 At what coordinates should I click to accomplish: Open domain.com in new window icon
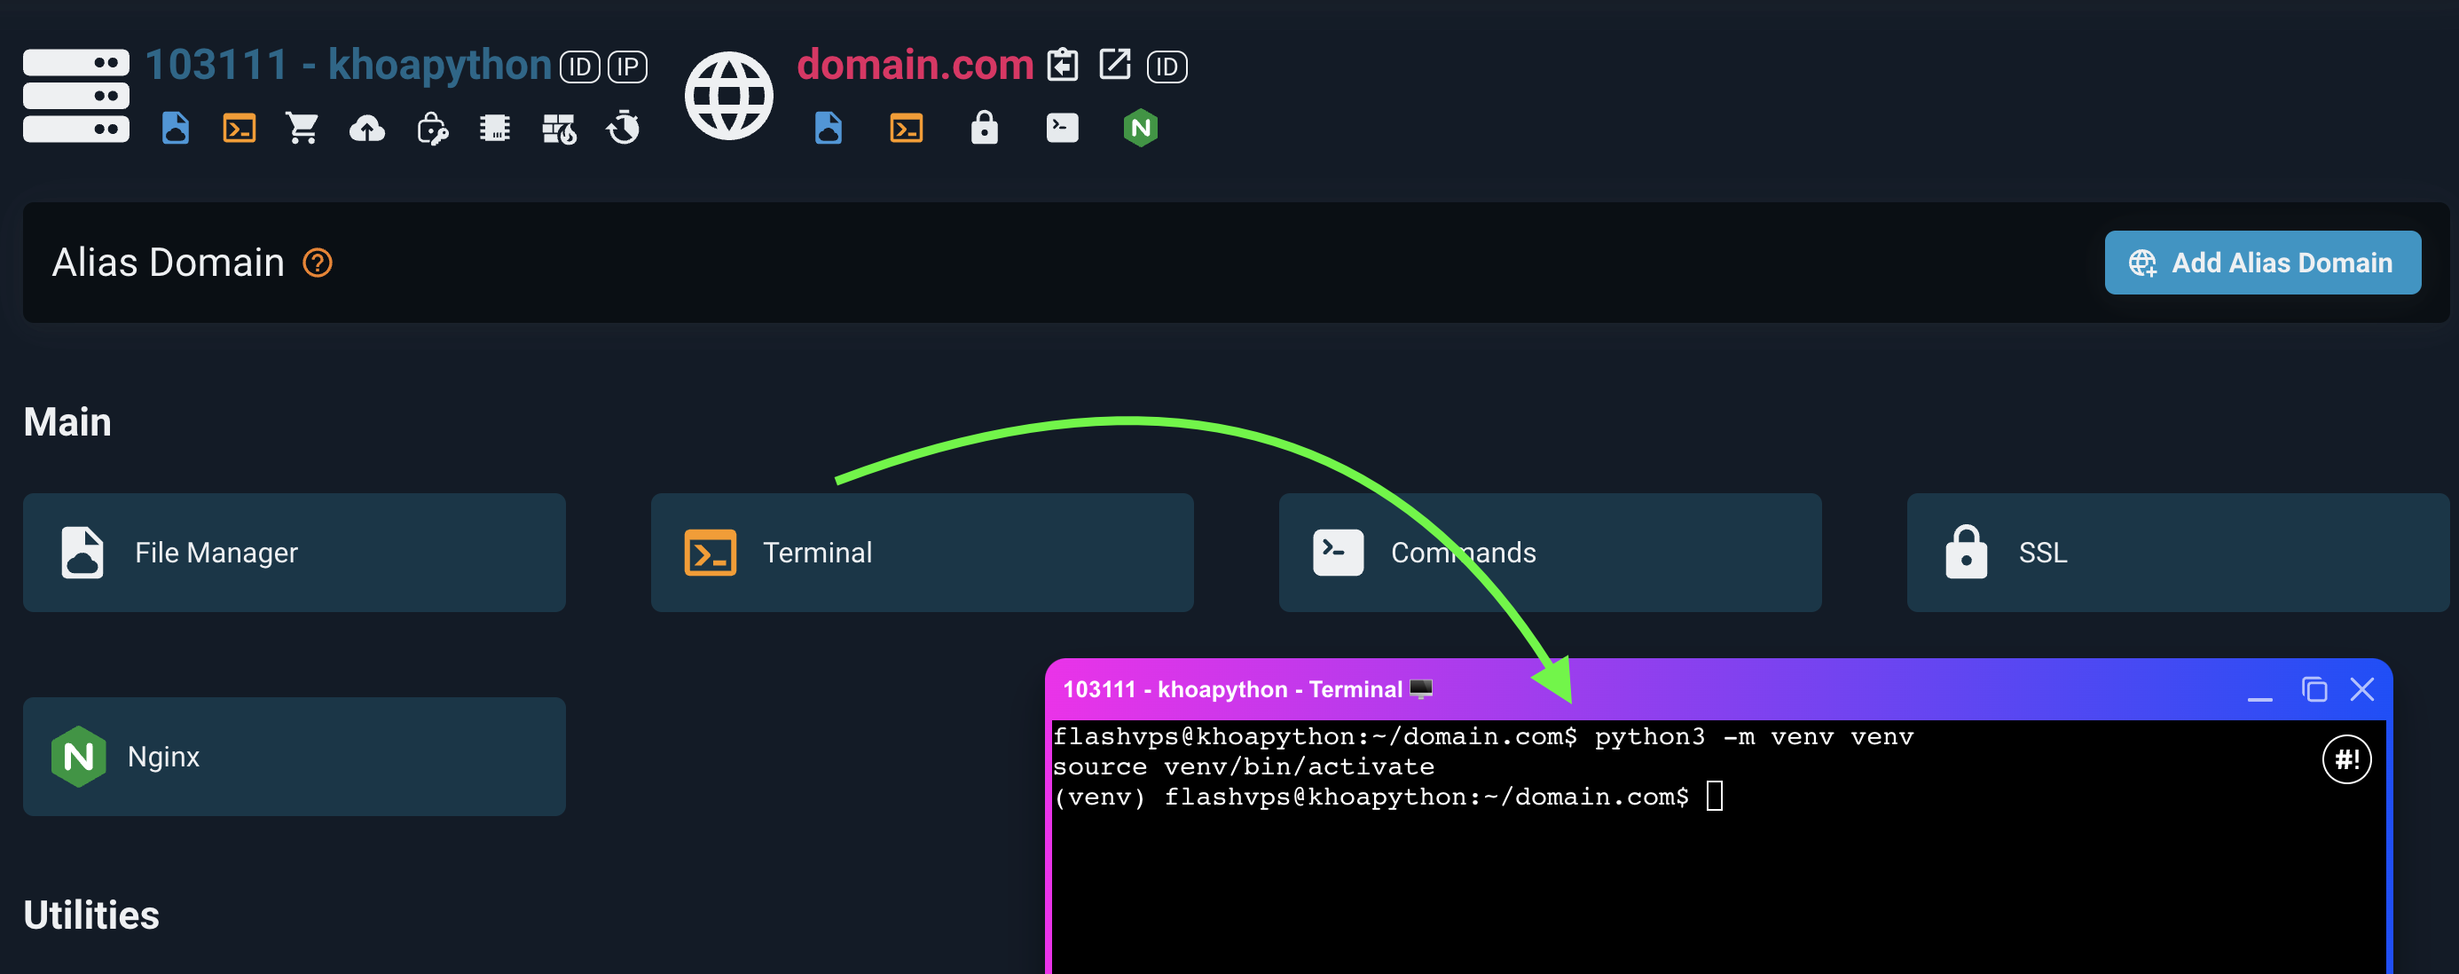click(1114, 65)
